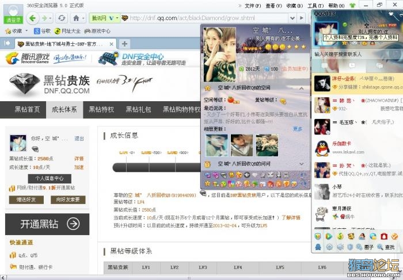Click the 腾讯游戏 Tencent Games logo

tap(28, 58)
